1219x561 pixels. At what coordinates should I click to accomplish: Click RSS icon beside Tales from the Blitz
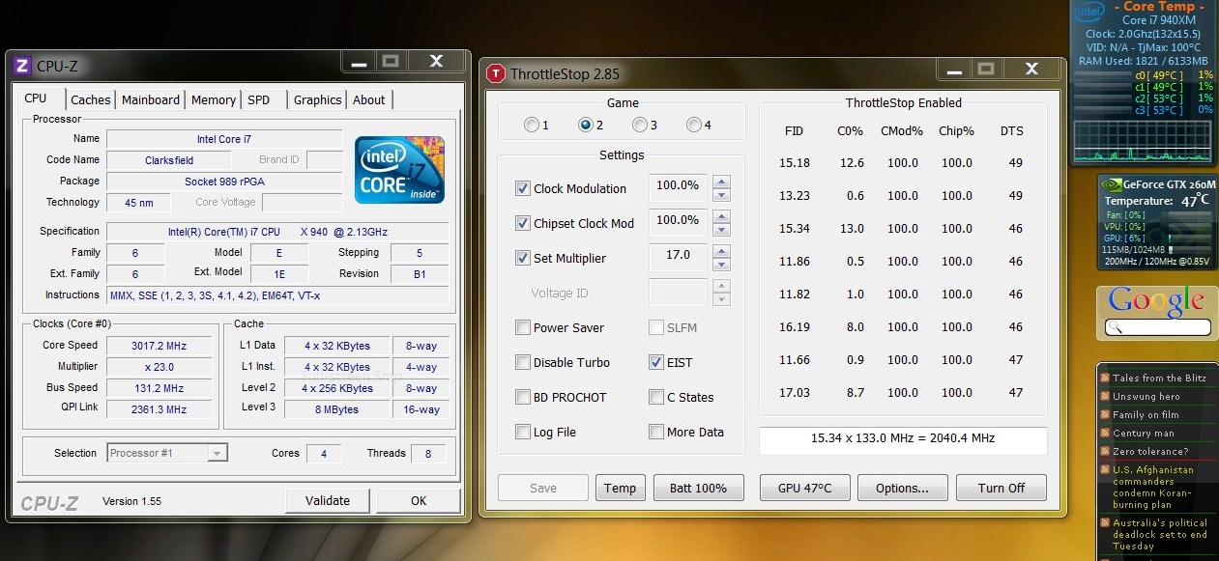[1105, 378]
